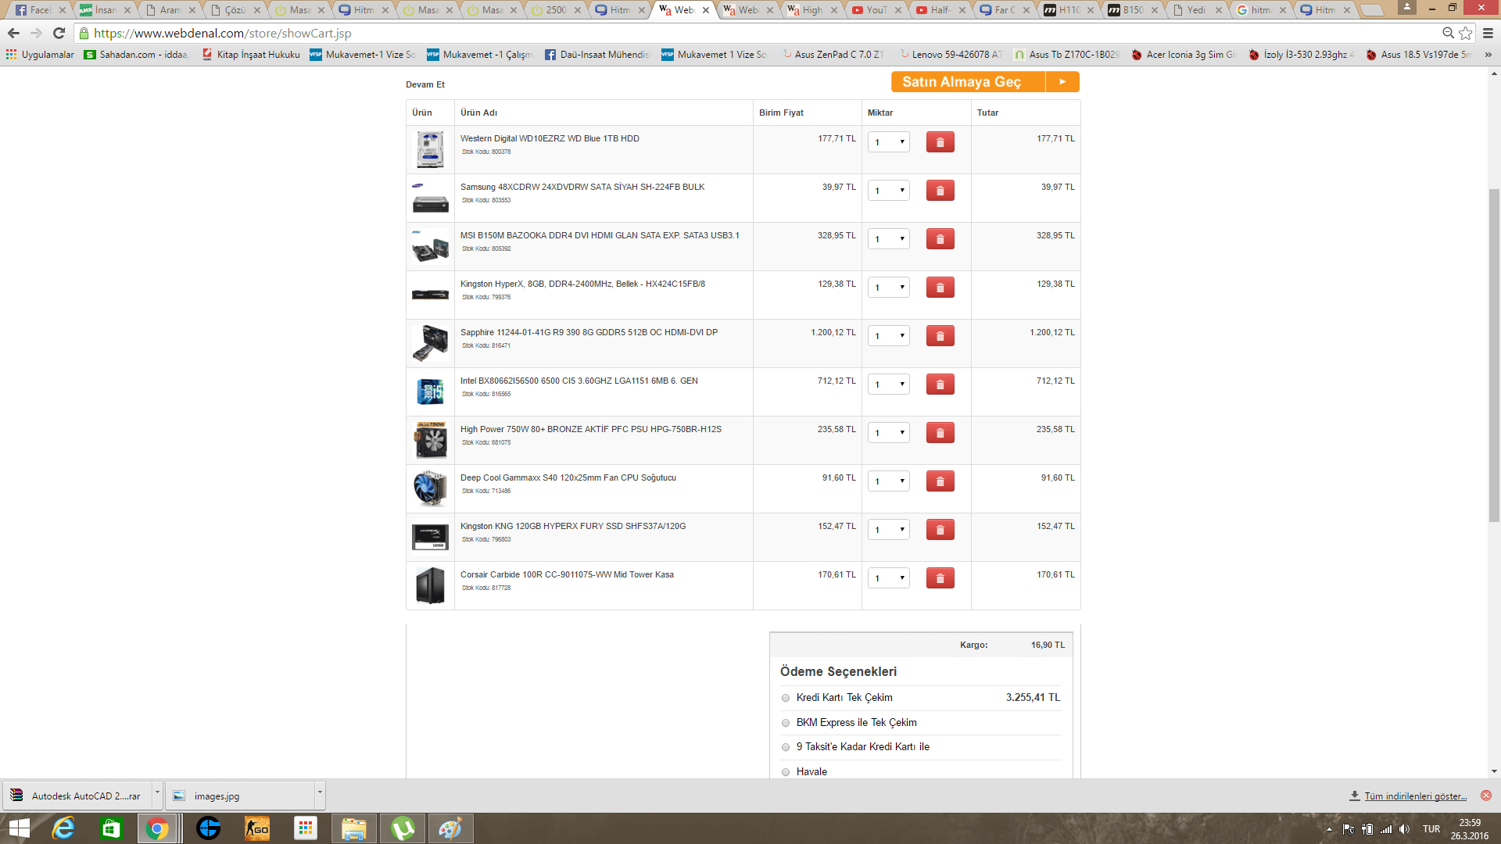Select Havale payment radio button
The image size is (1501, 844).
click(786, 772)
